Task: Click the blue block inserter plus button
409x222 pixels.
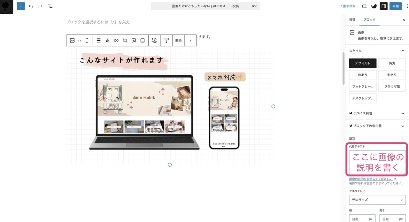Action: [21, 6]
